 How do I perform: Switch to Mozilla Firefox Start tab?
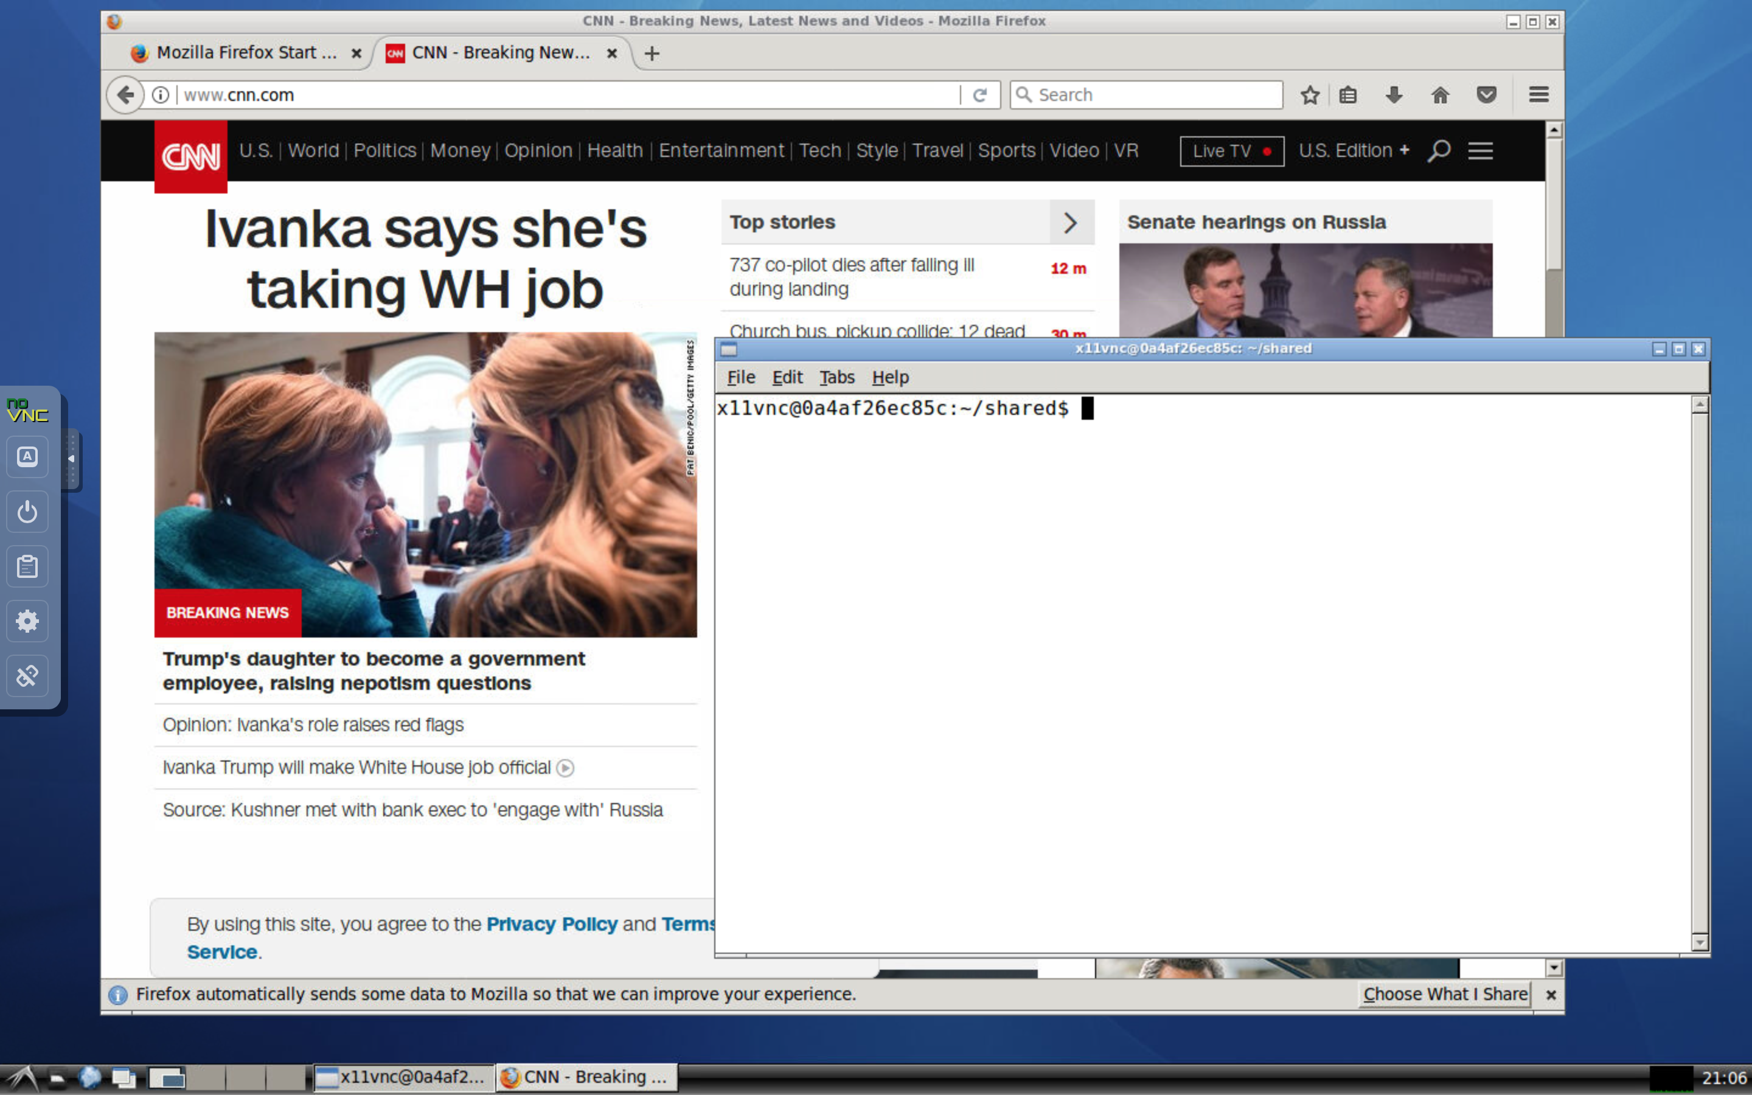tap(246, 53)
